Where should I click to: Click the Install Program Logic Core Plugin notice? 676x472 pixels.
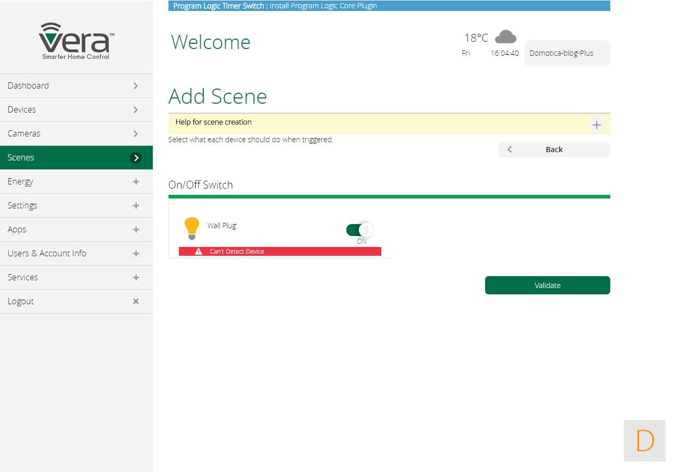point(323,6)
